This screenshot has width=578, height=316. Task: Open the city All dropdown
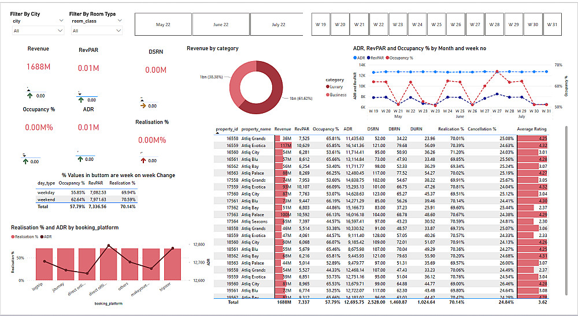38,31
